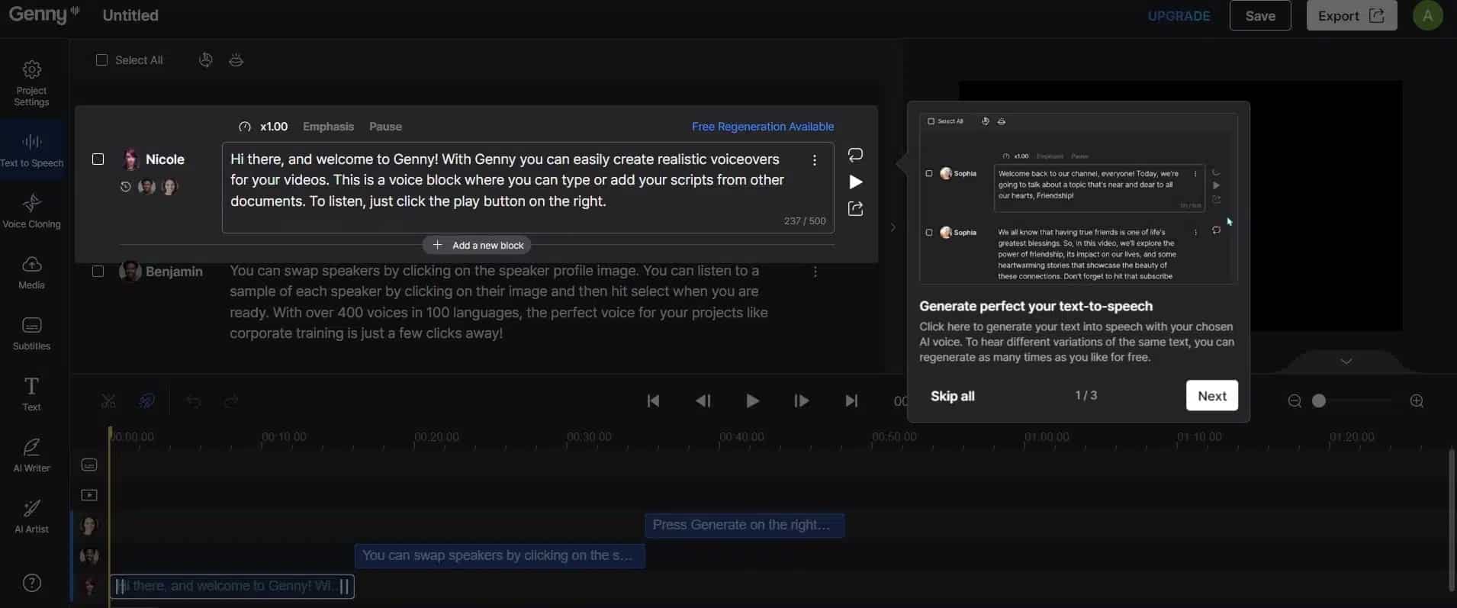Toggle the magnetic snap icon on timeline toolbar
Image resolution: width=1457 pixels, height=608 pixels.
click(x=146, y=401)
